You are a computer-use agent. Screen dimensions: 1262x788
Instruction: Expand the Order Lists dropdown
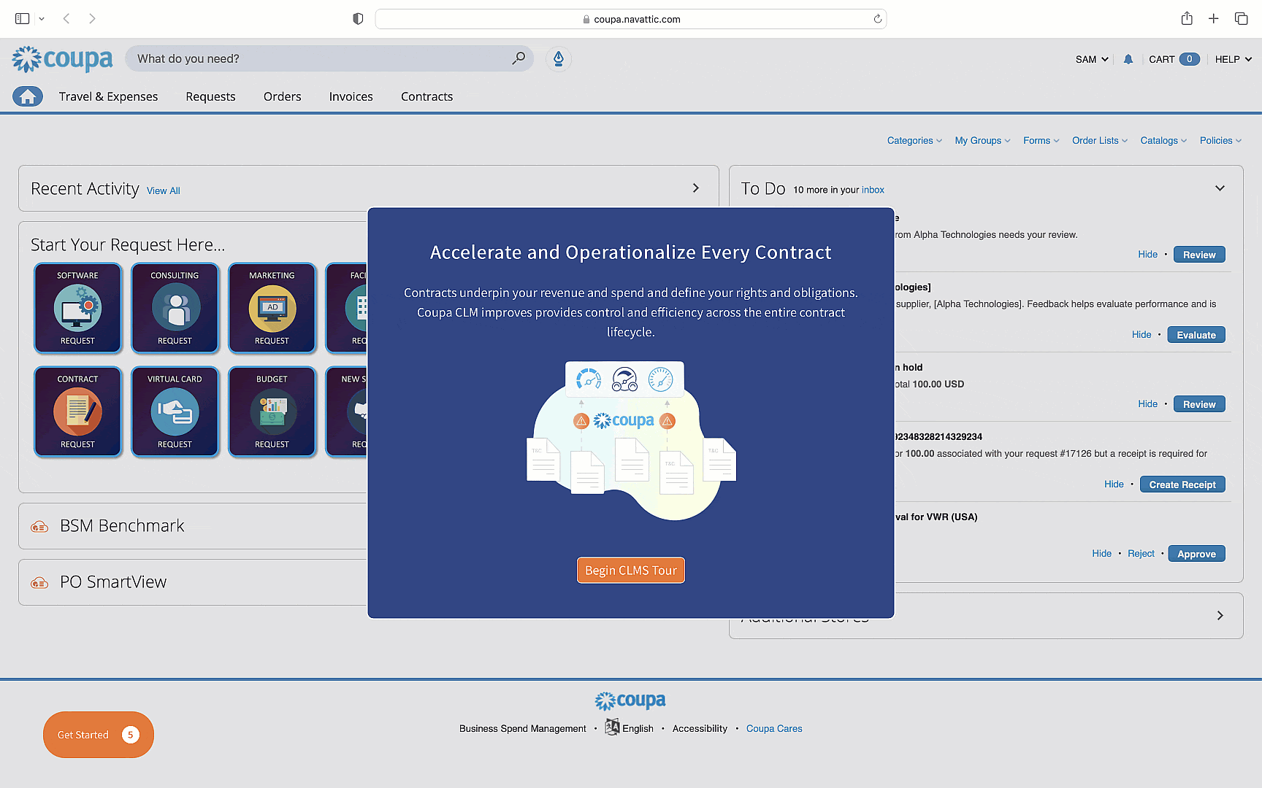[1100, 140]
